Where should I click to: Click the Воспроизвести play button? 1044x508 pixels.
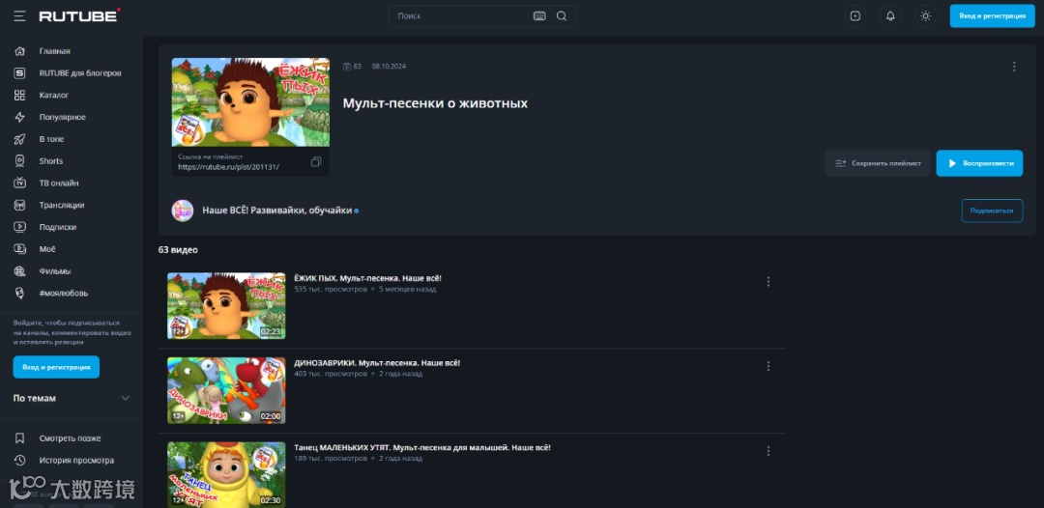979,163
